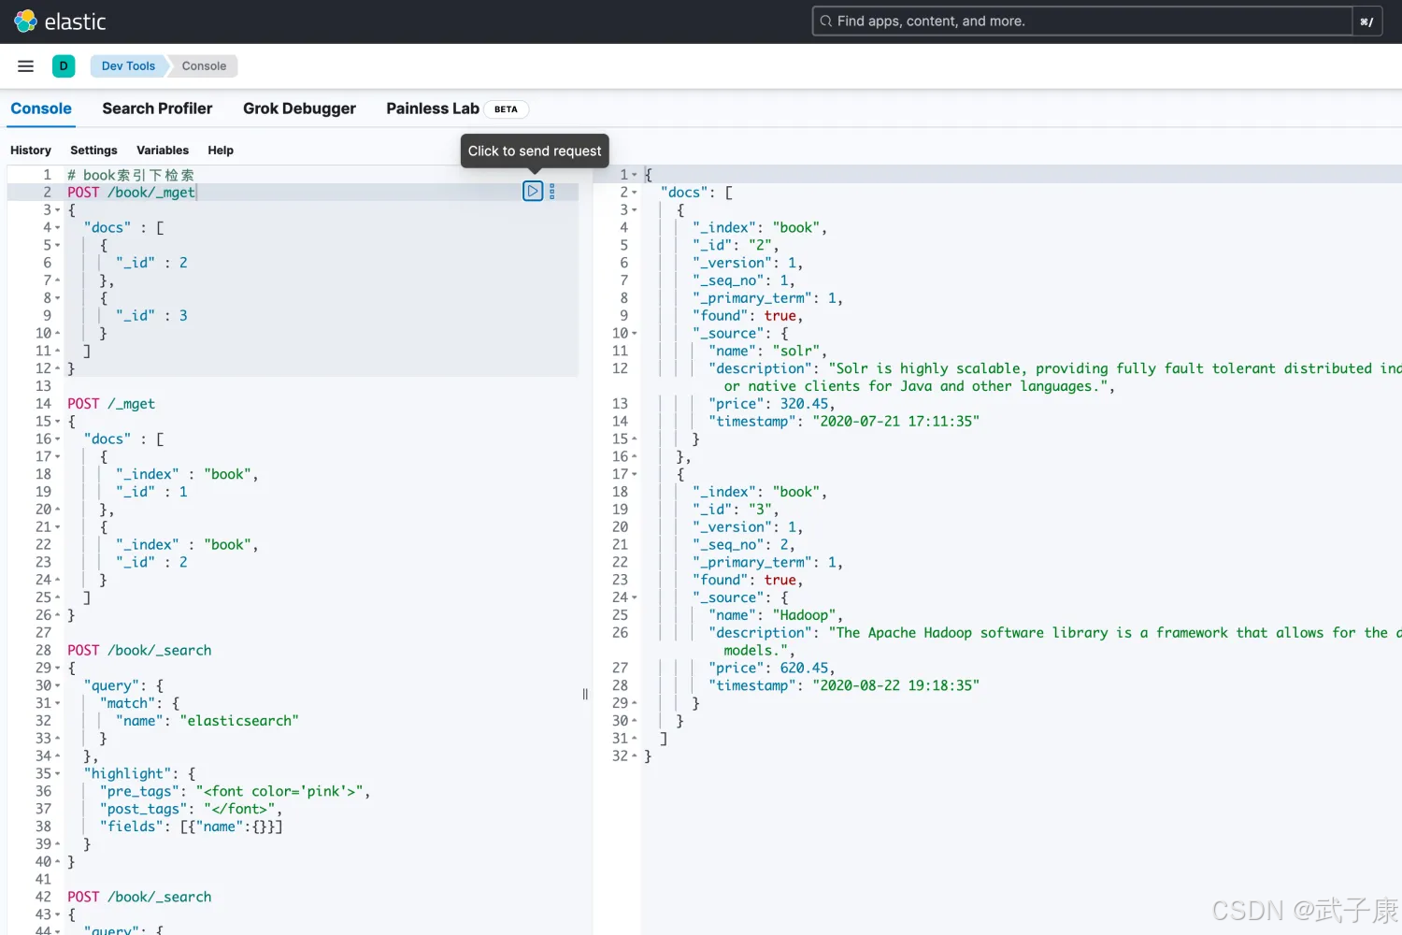
Task: Click the Elastic logo
Action: pos(26,22)
